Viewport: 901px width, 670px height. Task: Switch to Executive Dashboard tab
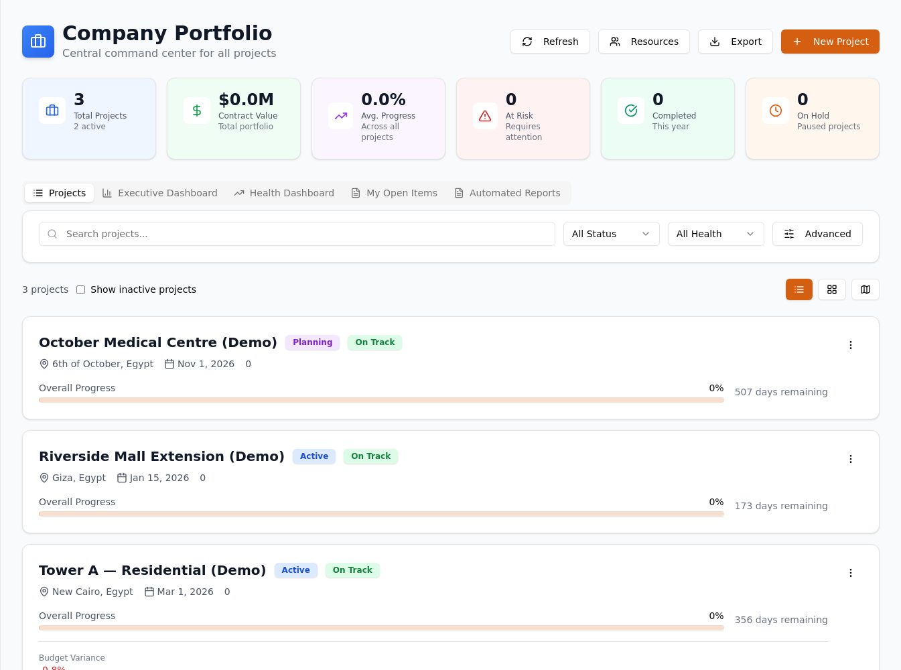tap(159, 193)
